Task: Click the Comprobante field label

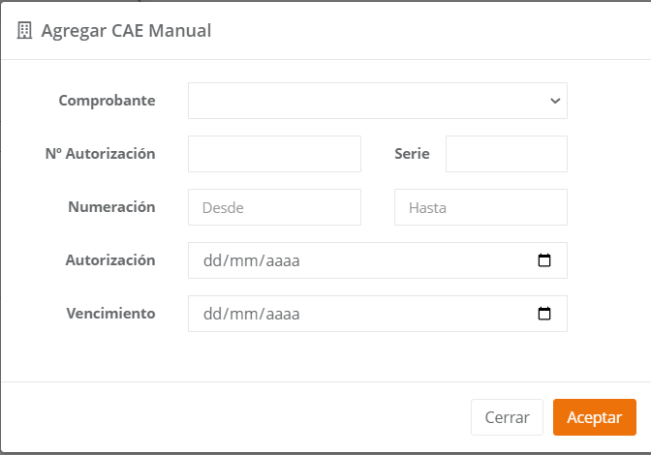Action: [x=107, y=101]
